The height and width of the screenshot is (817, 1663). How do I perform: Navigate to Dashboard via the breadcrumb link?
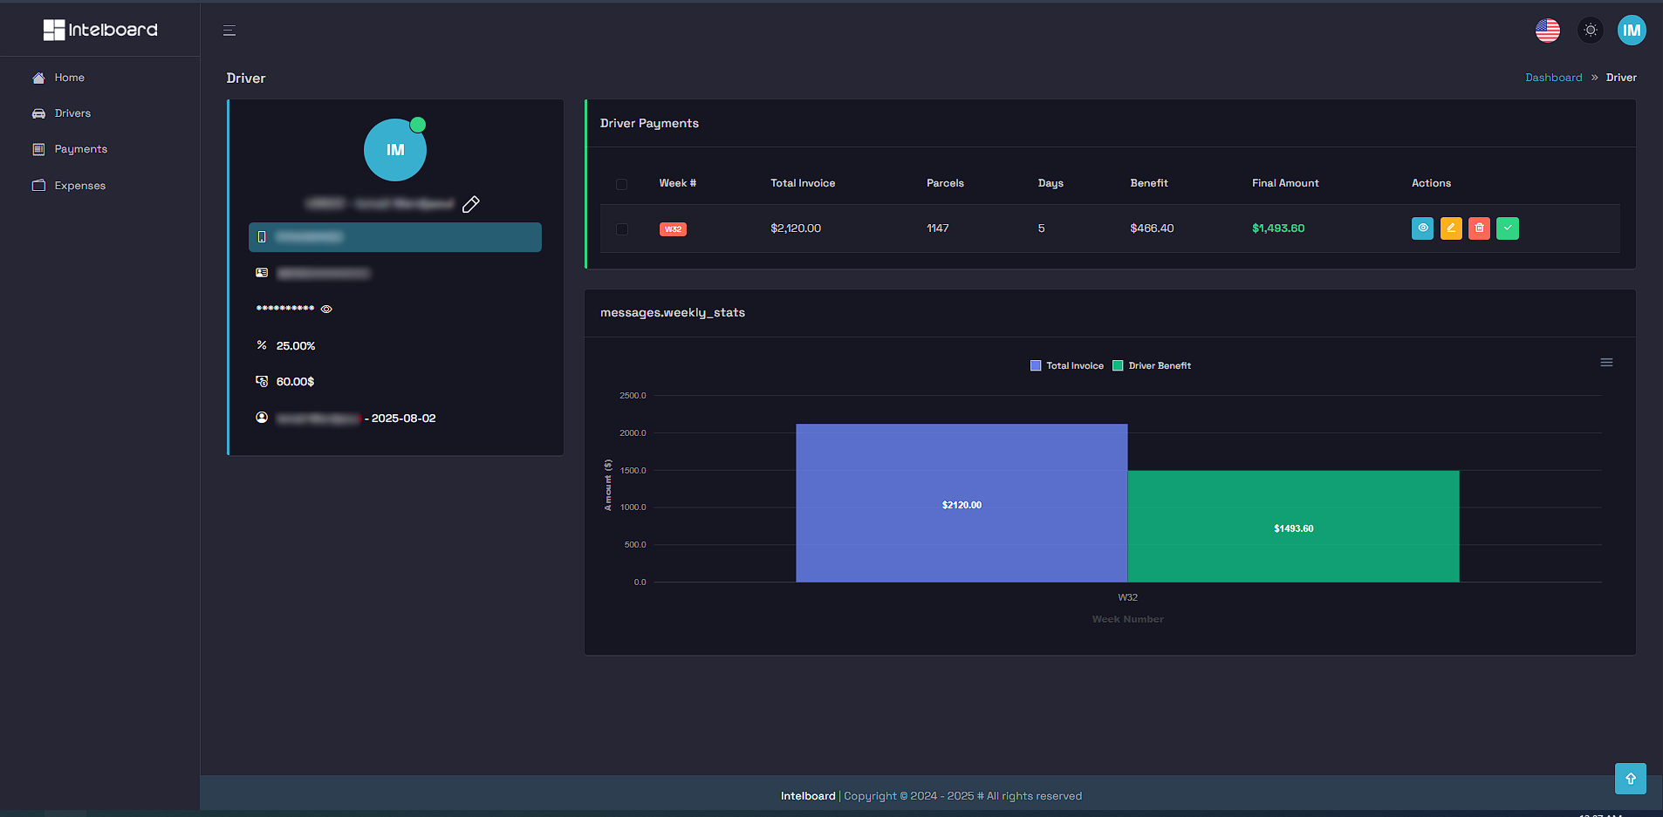1553,77
